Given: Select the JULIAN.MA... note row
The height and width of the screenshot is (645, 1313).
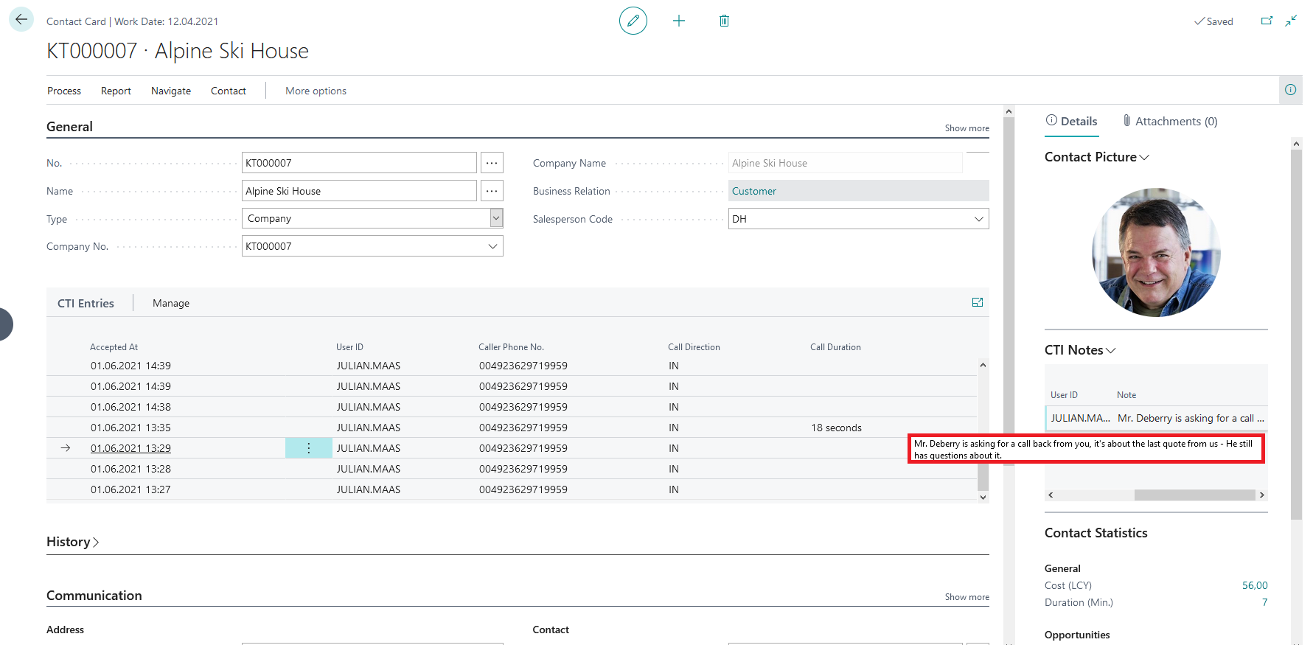Looking at the screenshot, I should pyautogui.click(x=1156, y=418).
